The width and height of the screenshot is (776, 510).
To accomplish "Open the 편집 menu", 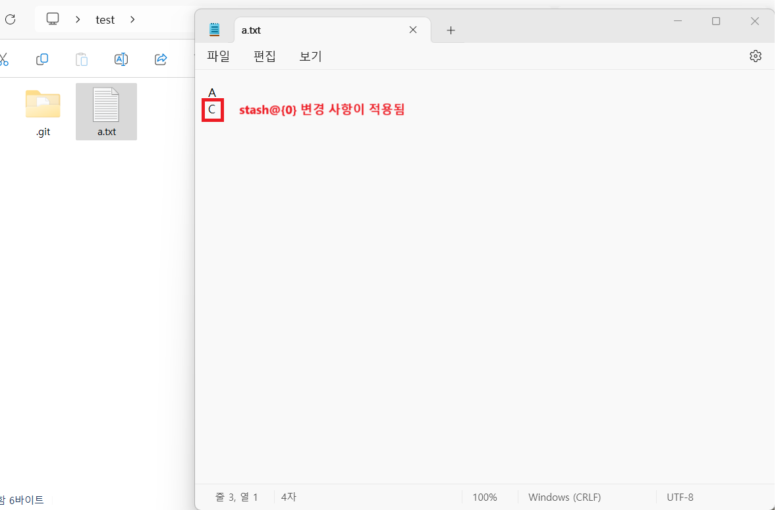I will [264, 56].
